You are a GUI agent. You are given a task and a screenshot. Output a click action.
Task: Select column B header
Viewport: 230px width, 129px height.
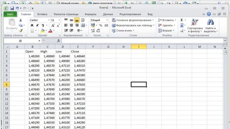click(x=32, y=47)
